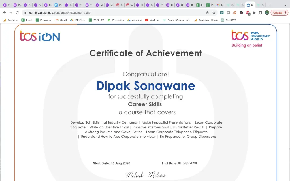This screenshot has height=181, width=290.
Task: Open the Chrome profile avatar
Action: pyautogui.click(x=267, y=13)
